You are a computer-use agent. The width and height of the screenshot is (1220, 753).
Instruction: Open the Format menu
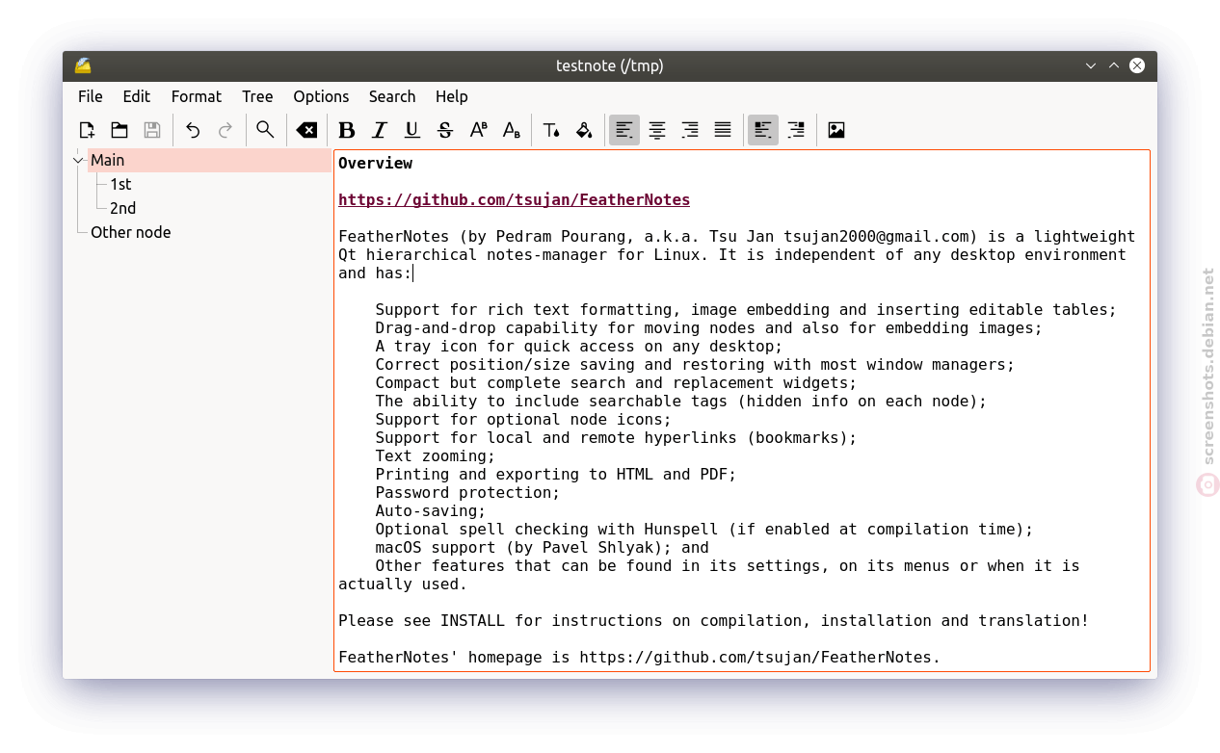click(197, 96)
